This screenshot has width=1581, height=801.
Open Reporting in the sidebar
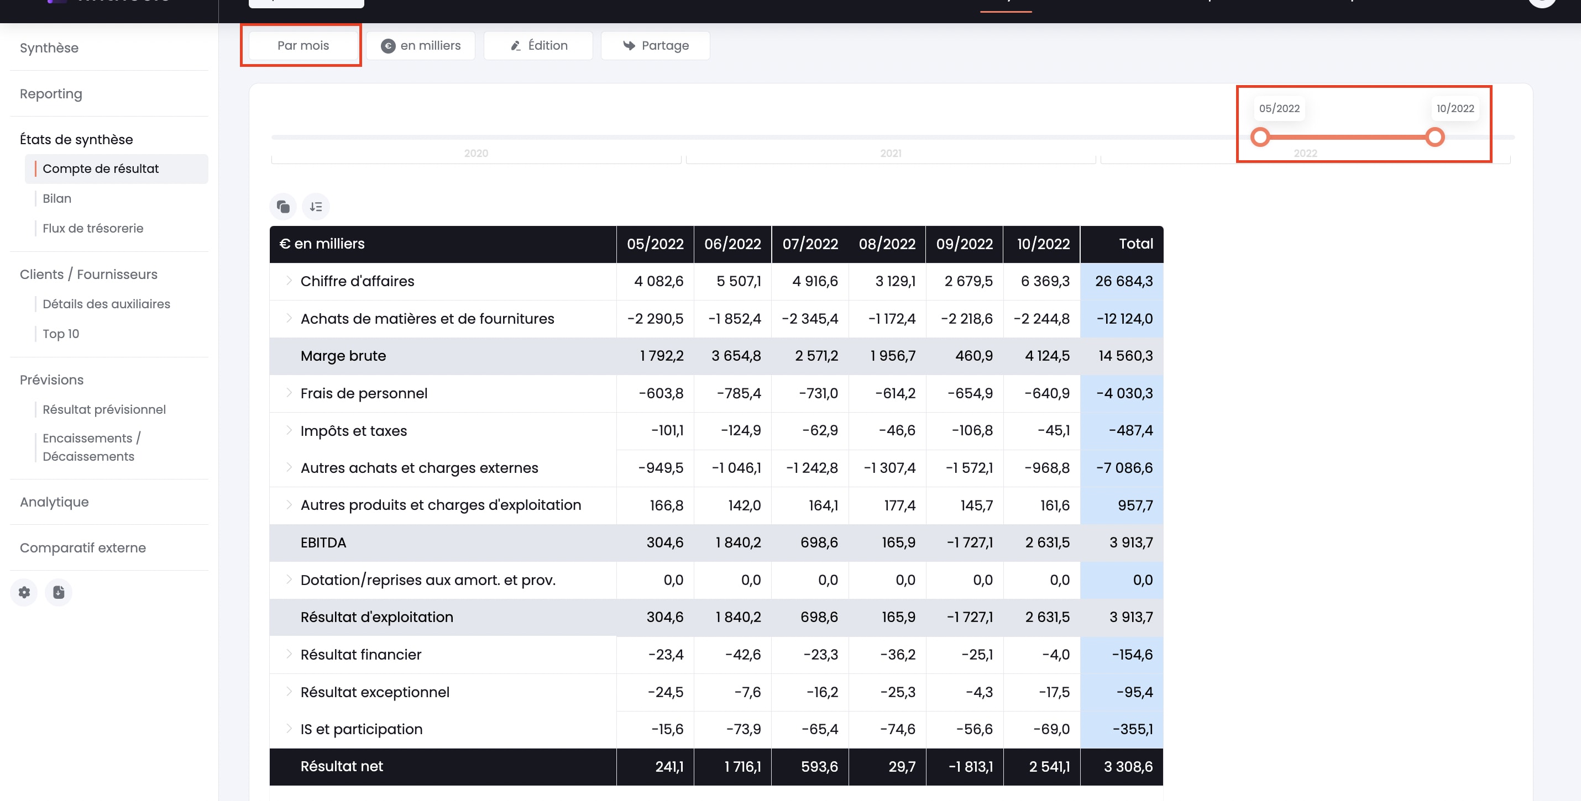51,94
